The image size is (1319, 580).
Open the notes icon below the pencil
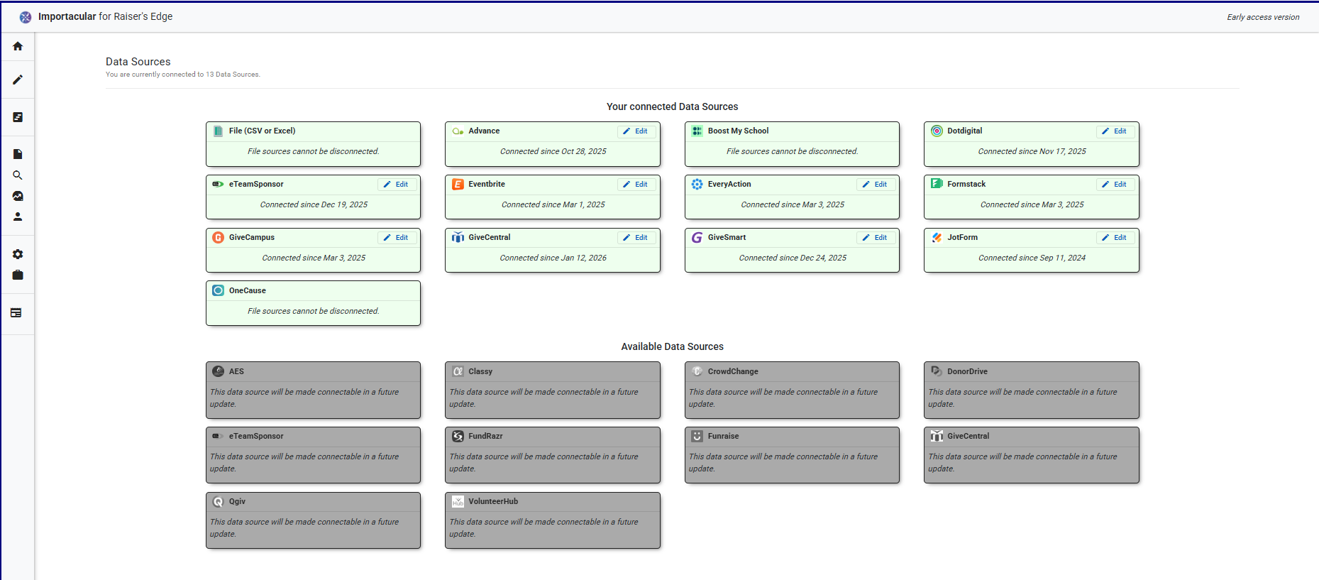click(x=18, y=117)
